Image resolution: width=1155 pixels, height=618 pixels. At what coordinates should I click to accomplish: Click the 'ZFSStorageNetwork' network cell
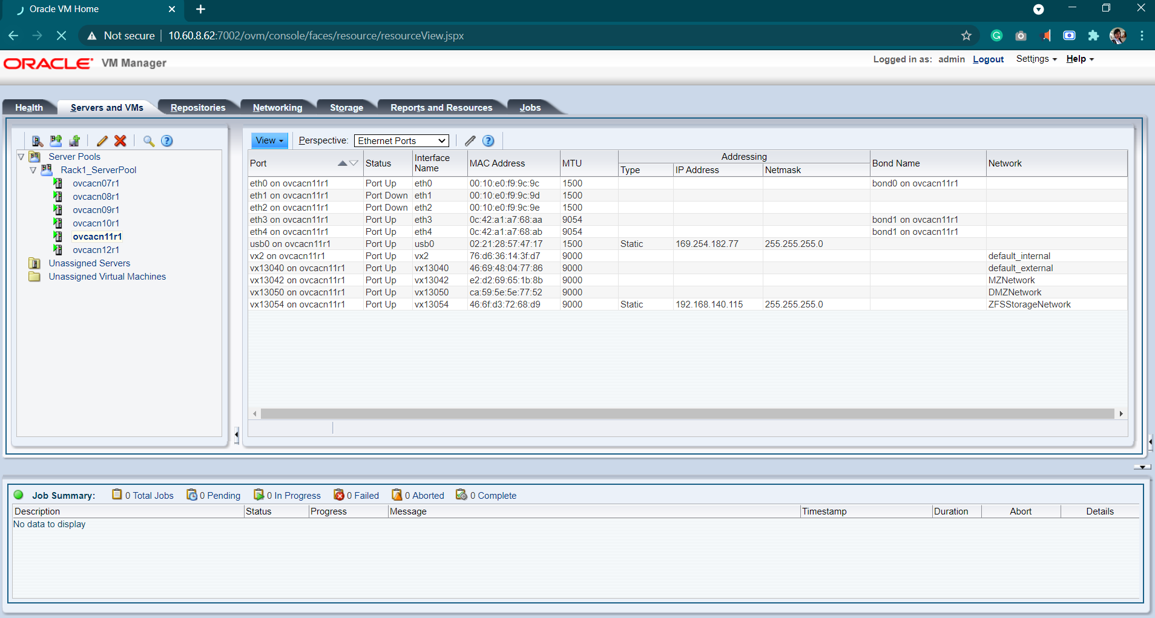1029,304
